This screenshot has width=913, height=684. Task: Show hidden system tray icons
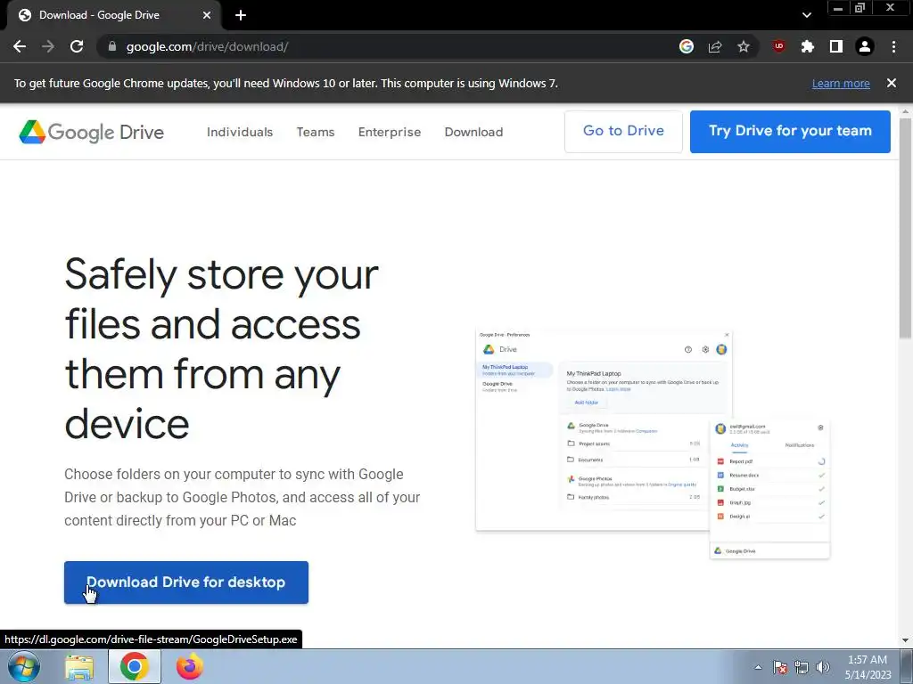pyautogui.click(x=758, y=667)
